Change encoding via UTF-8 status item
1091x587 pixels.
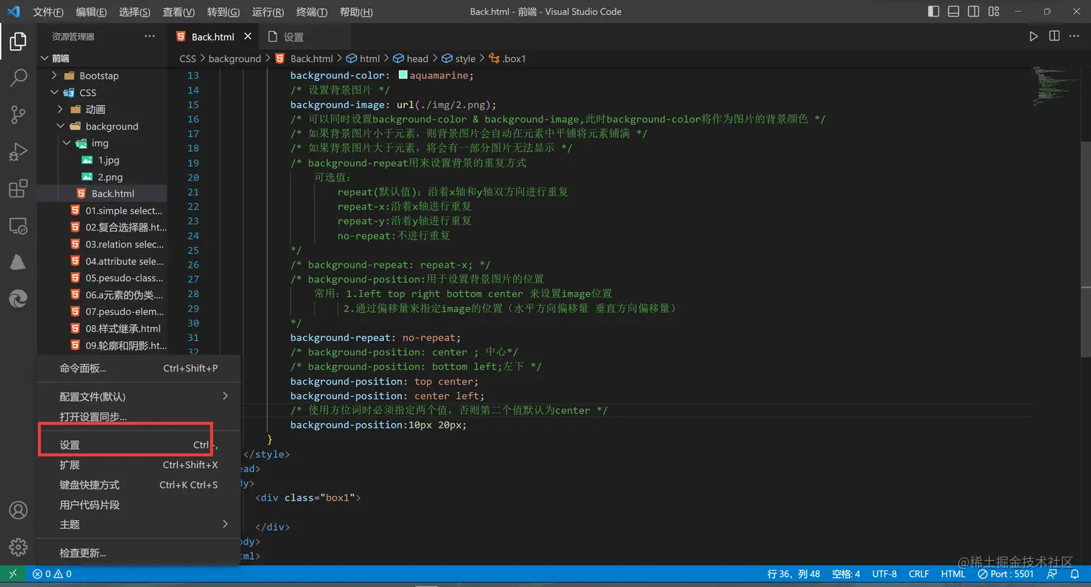[x=885, y=574]
